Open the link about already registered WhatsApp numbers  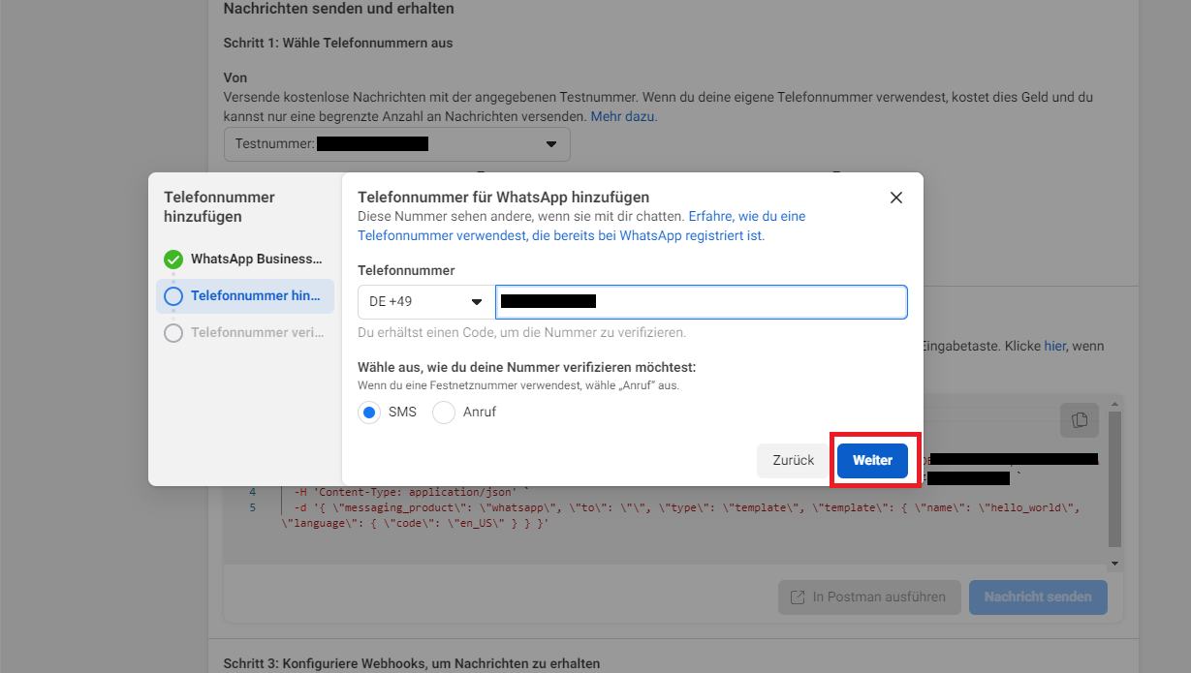pos(581,226)
